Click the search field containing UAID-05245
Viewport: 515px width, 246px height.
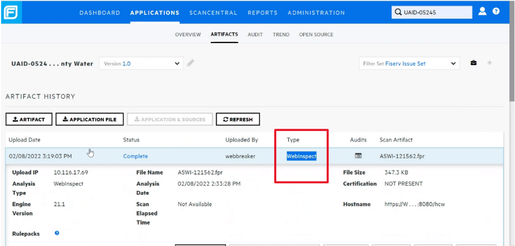[432, 13]
